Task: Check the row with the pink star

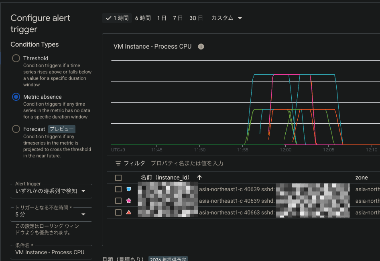Action: (x=118, y=201)
